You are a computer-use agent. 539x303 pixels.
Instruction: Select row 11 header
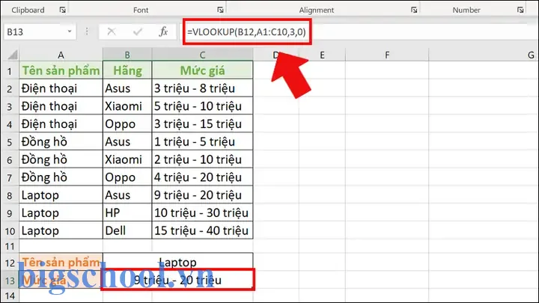coord(10,246)
